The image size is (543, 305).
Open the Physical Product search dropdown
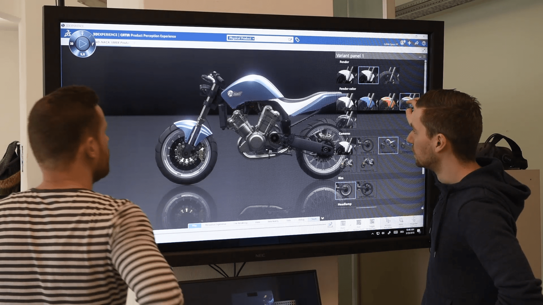click(x=242, y=38)
